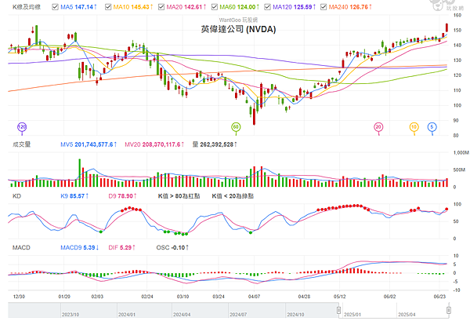Click the OSC -0.10 value
This screenshot has height=321, width=470.
tap(172, 248)
